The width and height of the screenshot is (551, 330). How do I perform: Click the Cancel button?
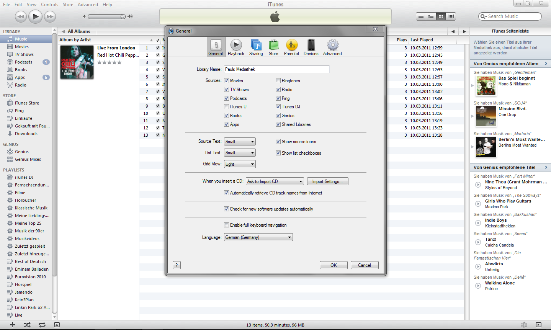pos(365,265)
